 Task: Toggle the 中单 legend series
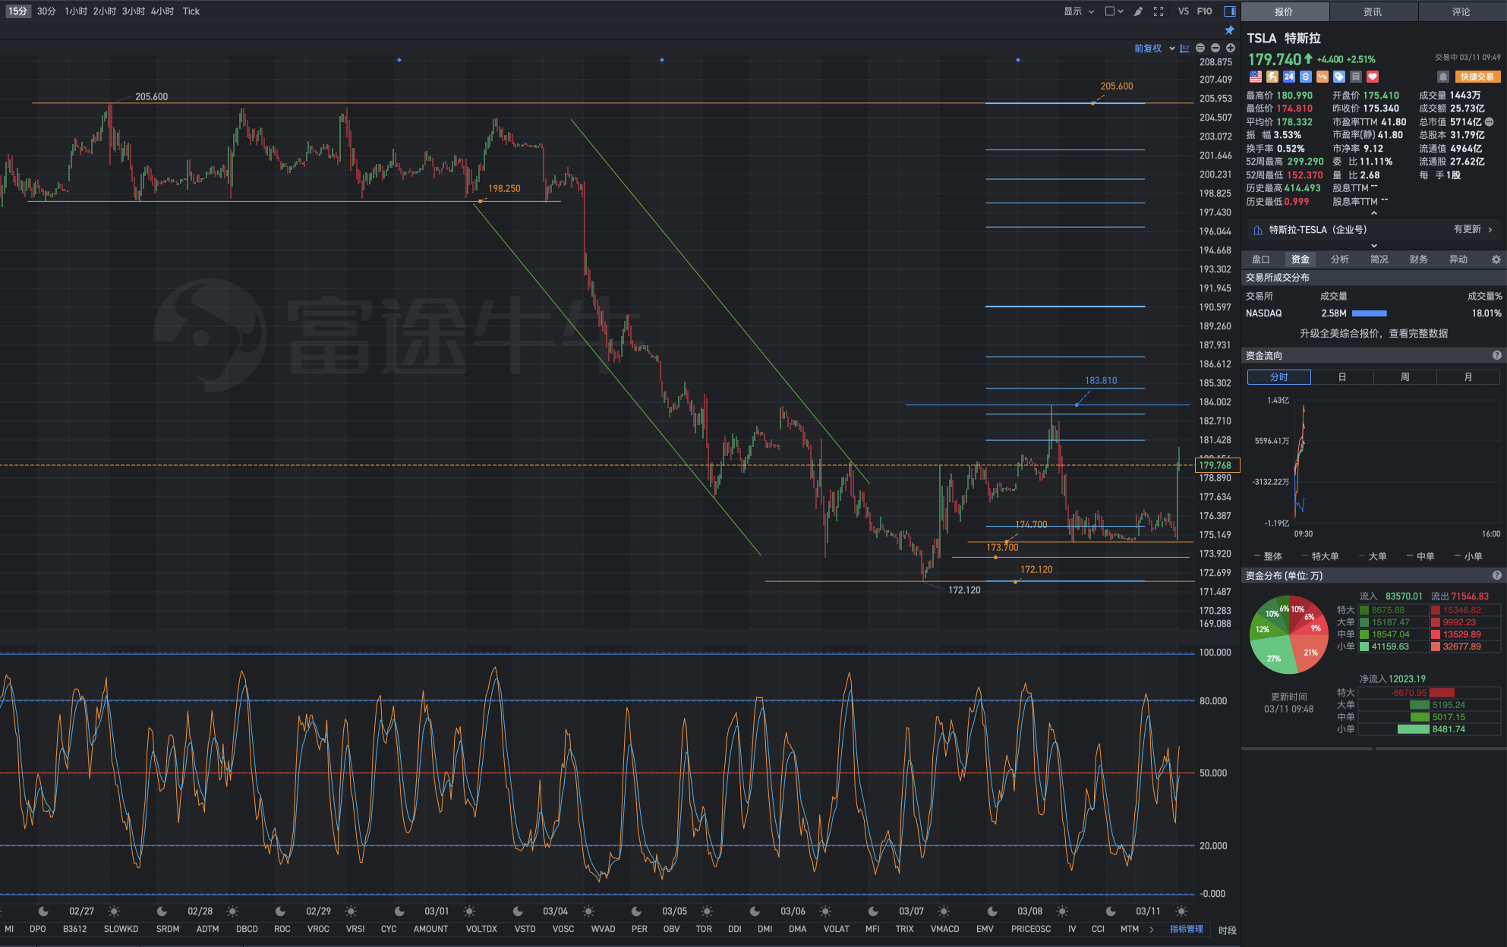tap(1420, 556)
